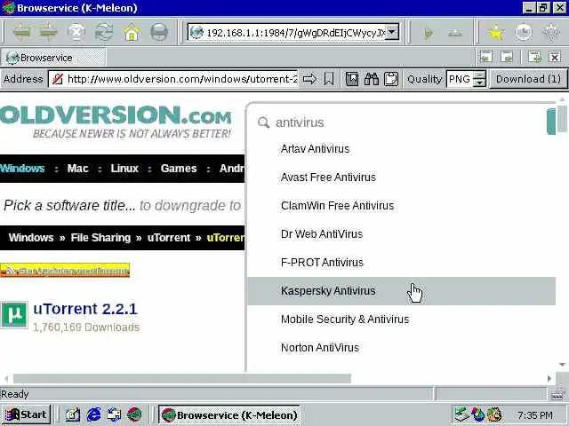Launch Internet Explorer from quick launch
This screenshot has width=569, height=426.
(93, 414)
